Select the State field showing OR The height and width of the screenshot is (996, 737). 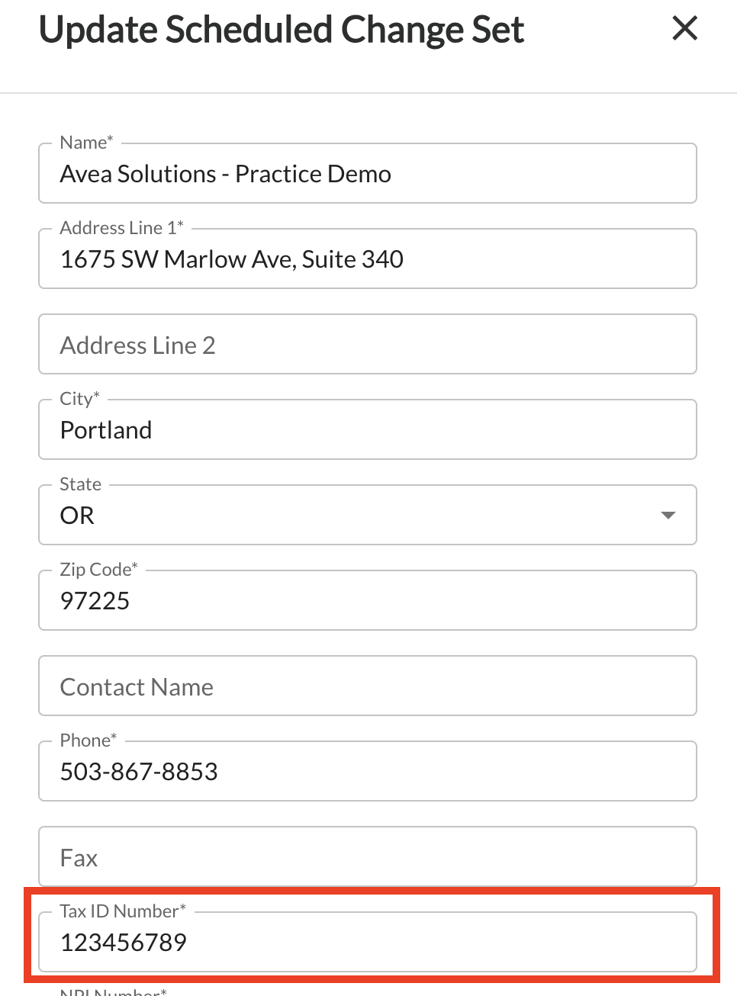coord(368,515)
